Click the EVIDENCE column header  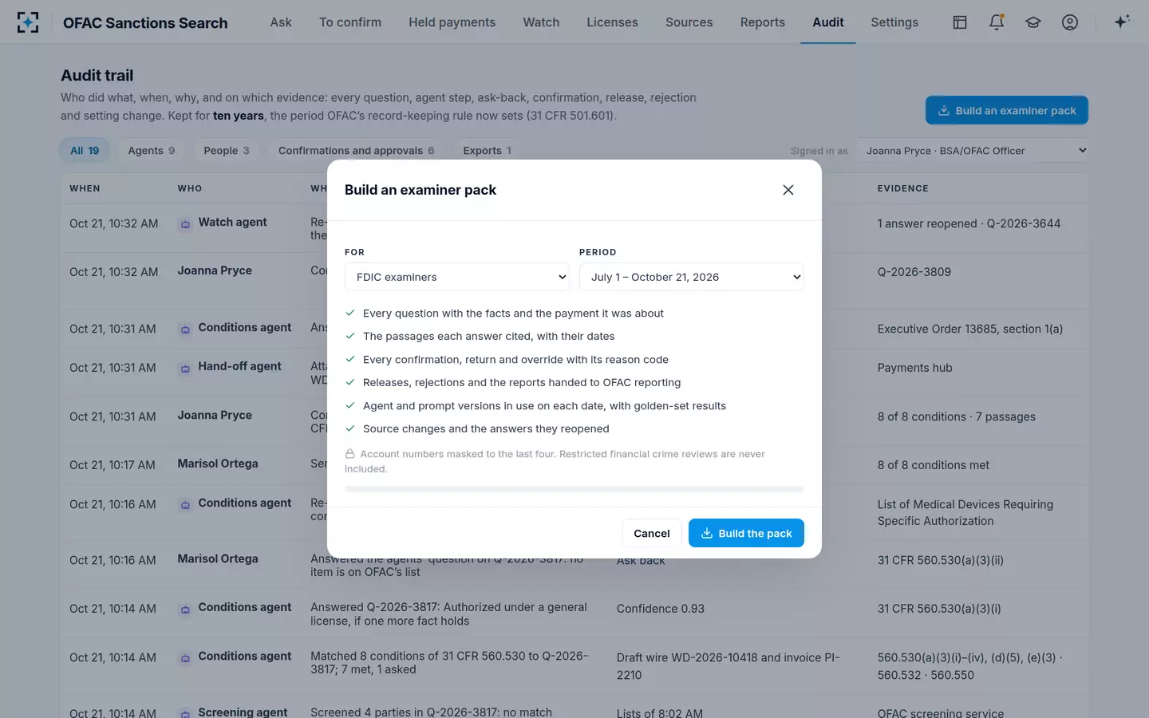903,188
